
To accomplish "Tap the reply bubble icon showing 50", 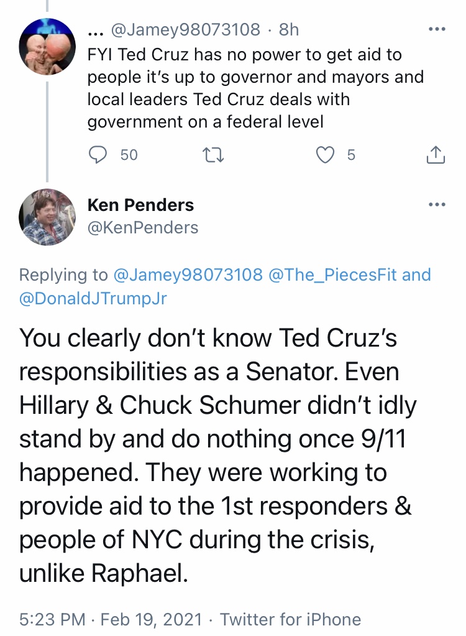I will coord(98,154).
